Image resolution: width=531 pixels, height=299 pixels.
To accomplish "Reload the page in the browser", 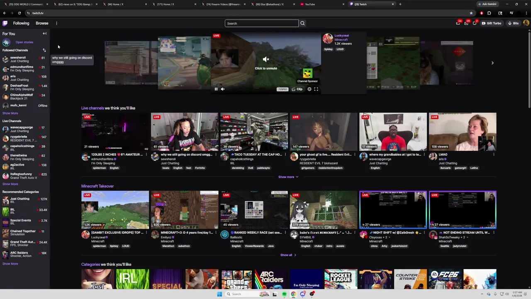I will [19, 13].
